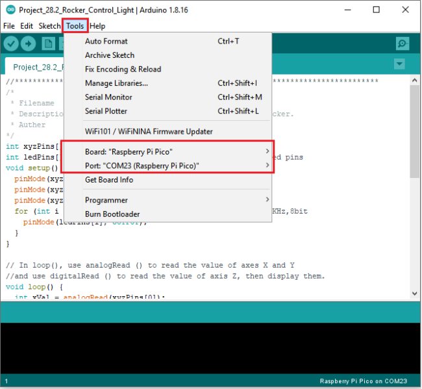
Task: Click the editor scroll up arrow
Action: [x=415, y=80]
